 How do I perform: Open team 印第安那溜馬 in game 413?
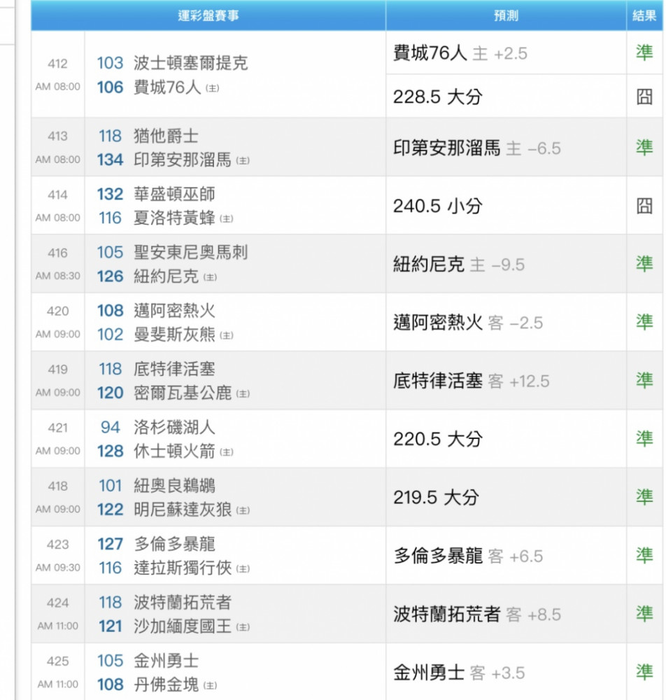(x=183, y=160)
